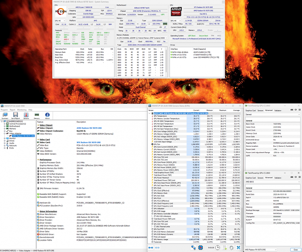The width and height of the screenshot is (302, 252).
Task: Expand the Memory tree node
Action: (x=4, y=129)
